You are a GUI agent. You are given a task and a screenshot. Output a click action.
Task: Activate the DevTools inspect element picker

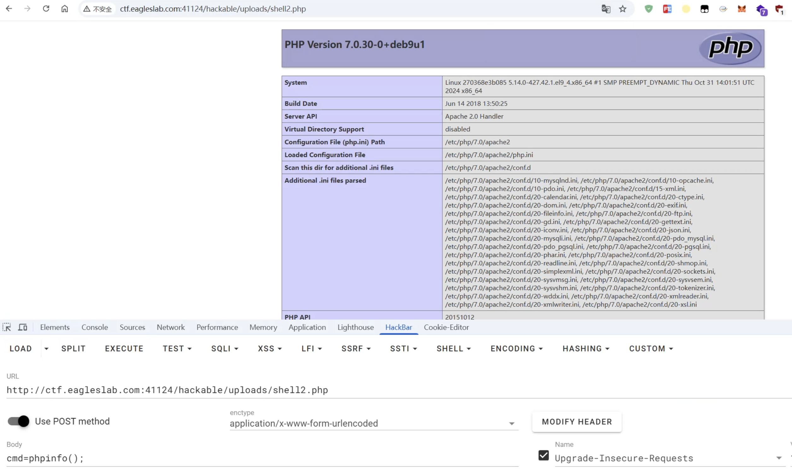pos(7,327)
